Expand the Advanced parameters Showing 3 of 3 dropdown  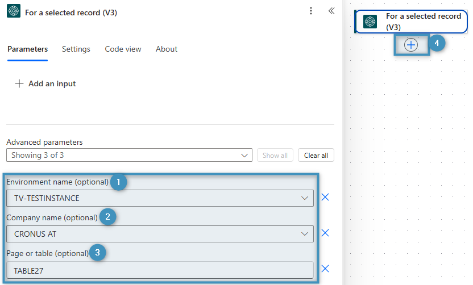(129, 155)
